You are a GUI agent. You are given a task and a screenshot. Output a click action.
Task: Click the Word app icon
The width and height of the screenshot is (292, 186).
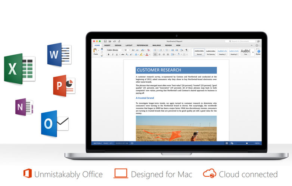59,55
